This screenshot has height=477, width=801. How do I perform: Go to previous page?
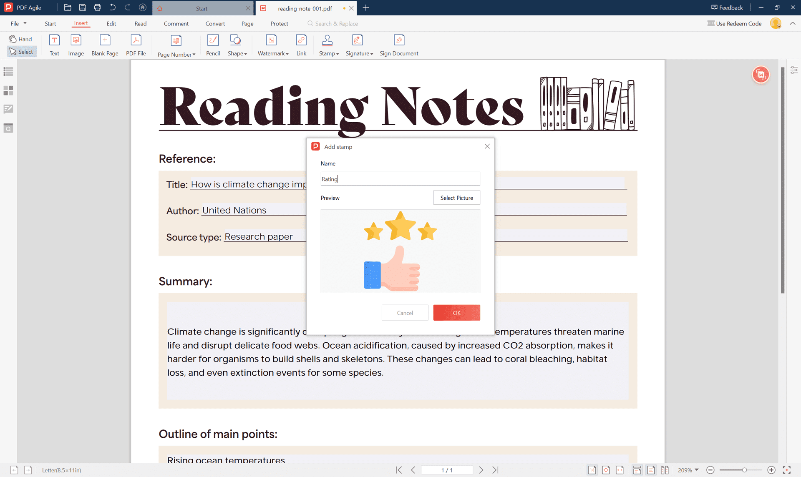pyautogui.click(x=413, y=470)
